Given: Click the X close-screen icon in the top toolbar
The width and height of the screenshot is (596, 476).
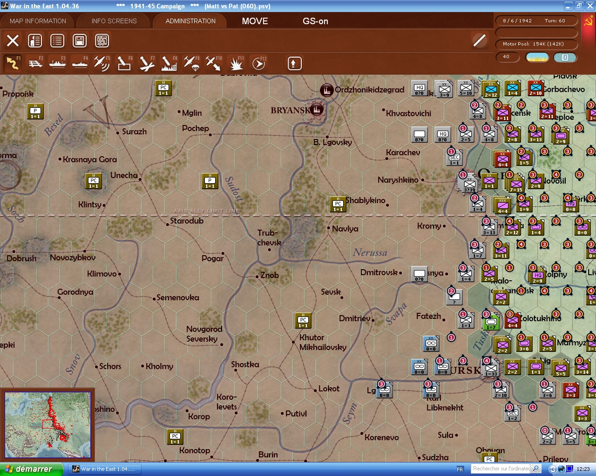Looking at the screenshot, I should 13,41.
